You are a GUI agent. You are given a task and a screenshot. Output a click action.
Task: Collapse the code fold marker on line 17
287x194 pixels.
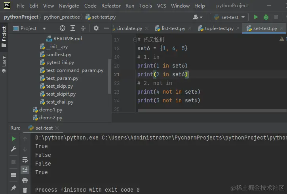135,40
